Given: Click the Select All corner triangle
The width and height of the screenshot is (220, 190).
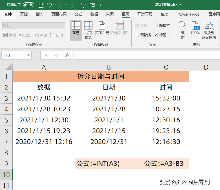Looking at the screenshot, I should click(x=9, y=67).
